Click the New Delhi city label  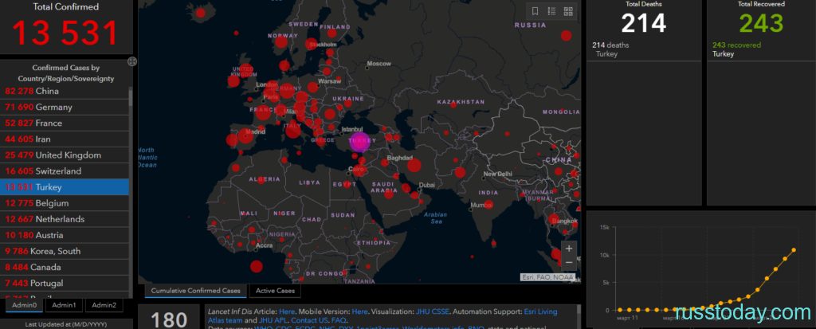click(497, 174)
